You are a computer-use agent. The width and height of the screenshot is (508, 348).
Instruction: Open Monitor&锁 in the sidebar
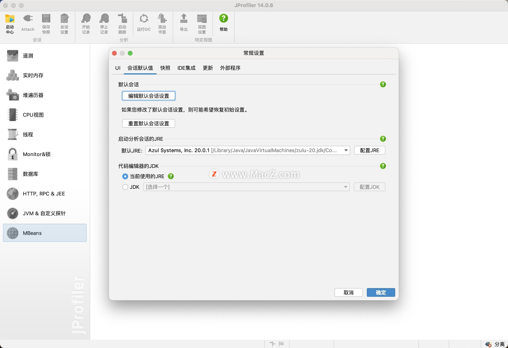tap(45, 154)
